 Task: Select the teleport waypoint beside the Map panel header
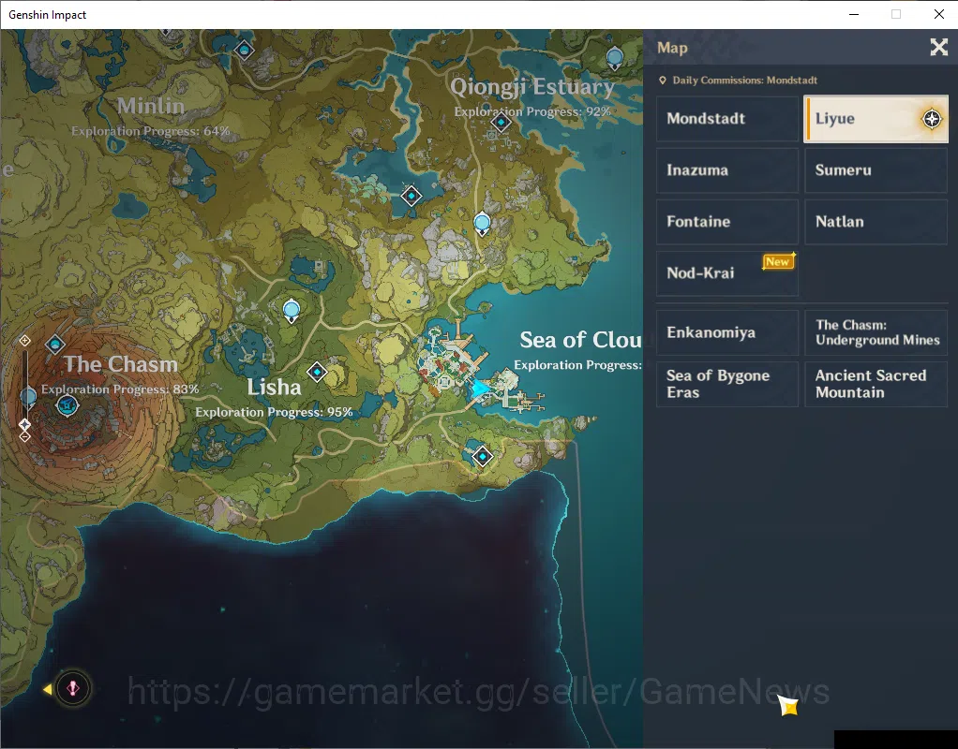coord(615,59)
